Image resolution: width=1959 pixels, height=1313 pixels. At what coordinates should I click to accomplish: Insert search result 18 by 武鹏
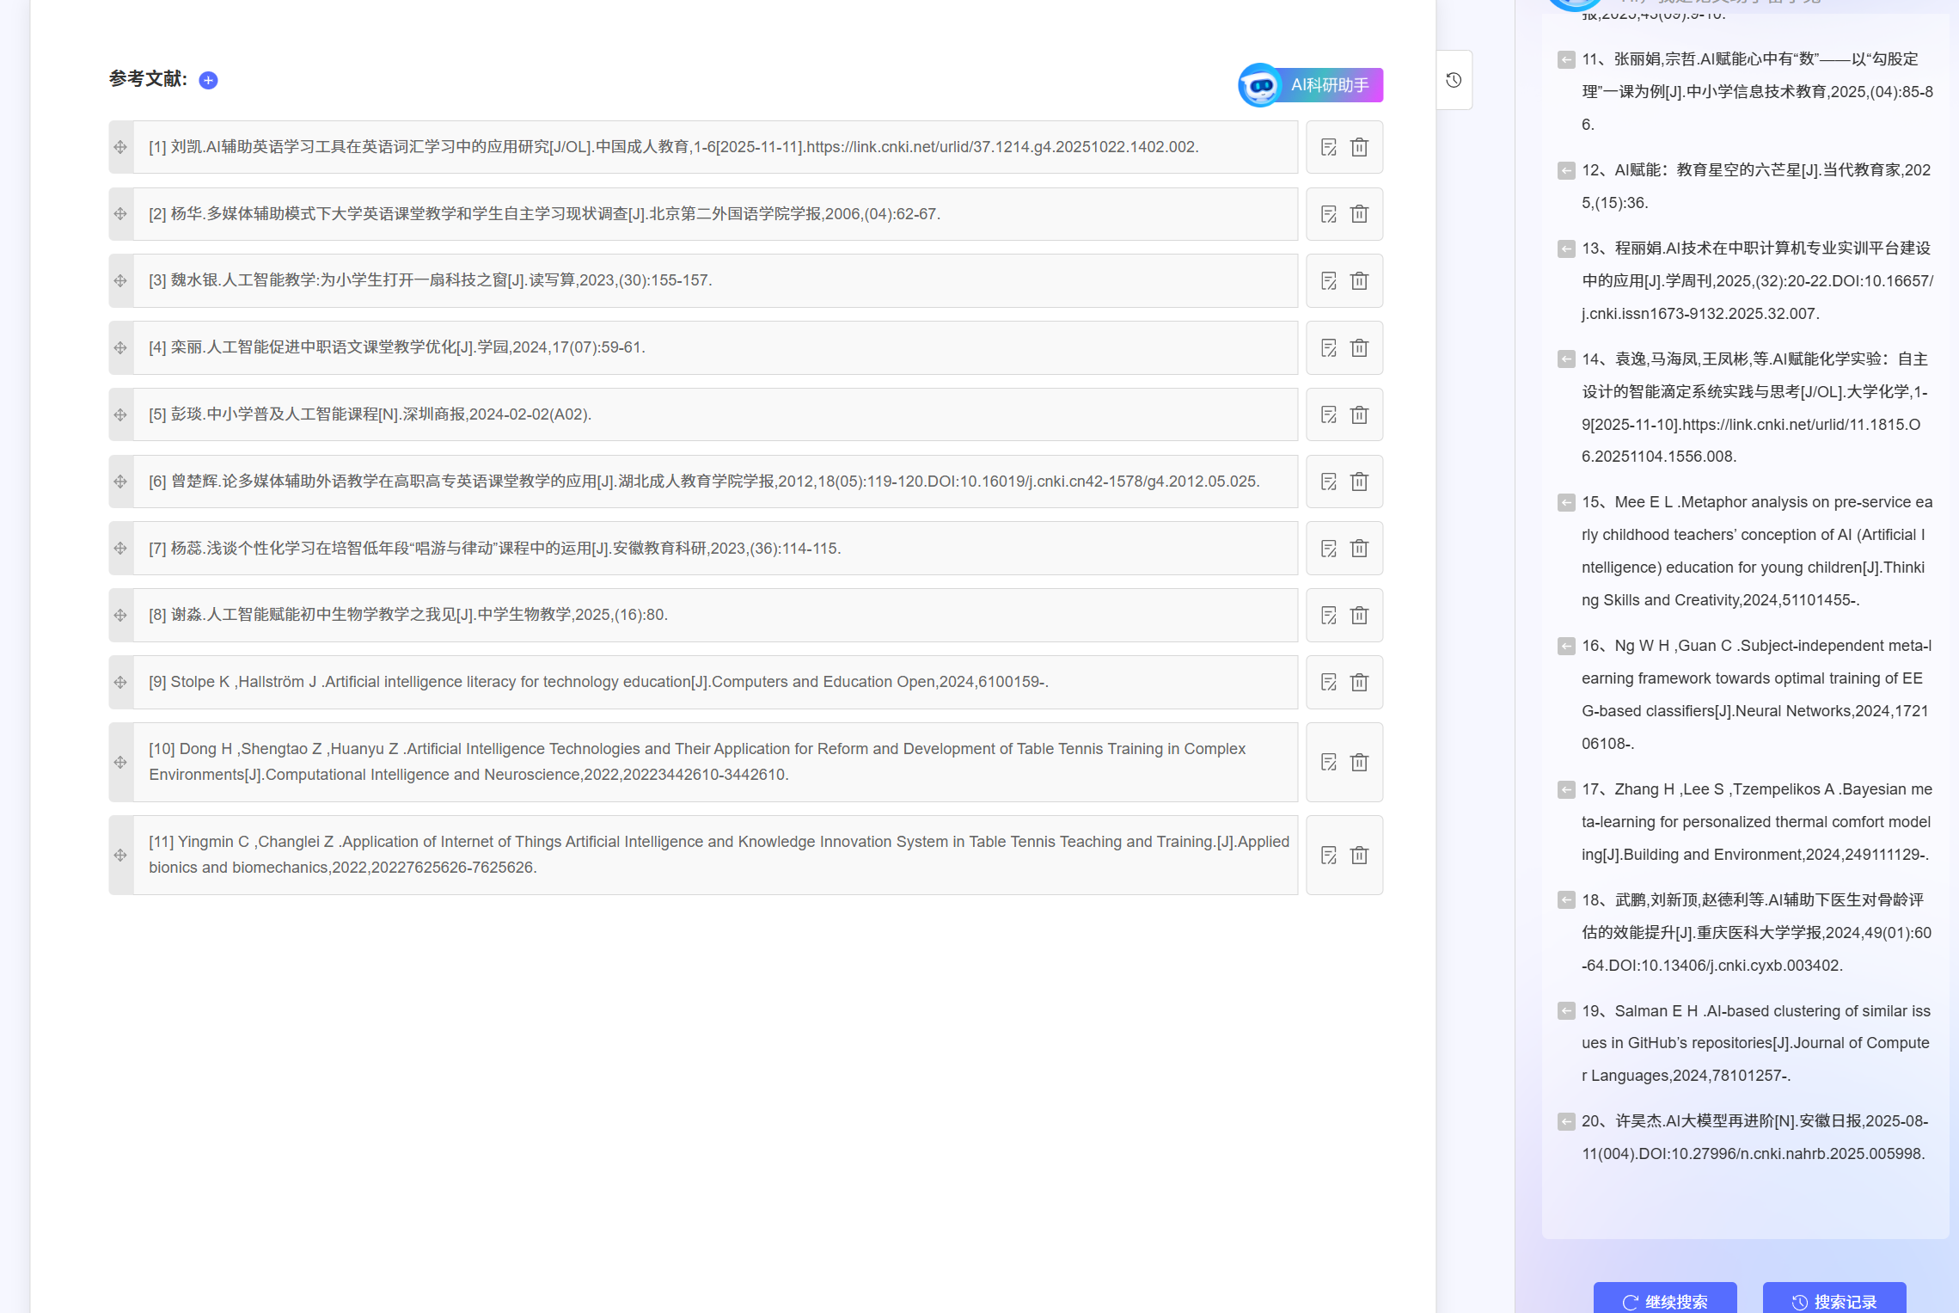[1566, 900]
